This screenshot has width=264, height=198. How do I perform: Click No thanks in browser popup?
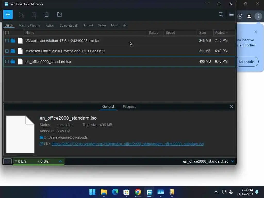coord(247,62)
